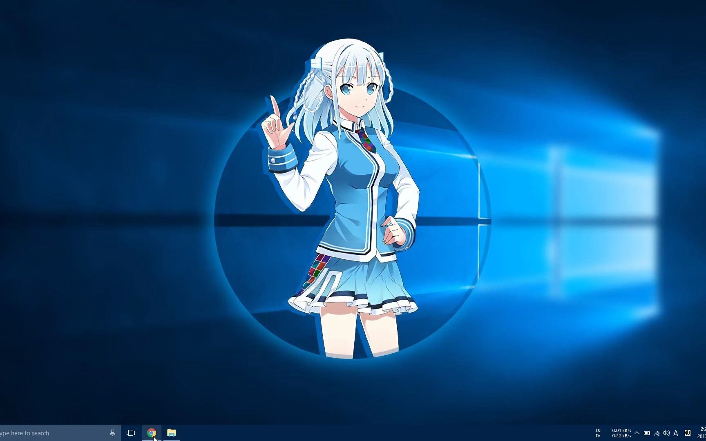Check battery status from the system tray
Viewport: 706px width, 441px height.
(647, 433)
